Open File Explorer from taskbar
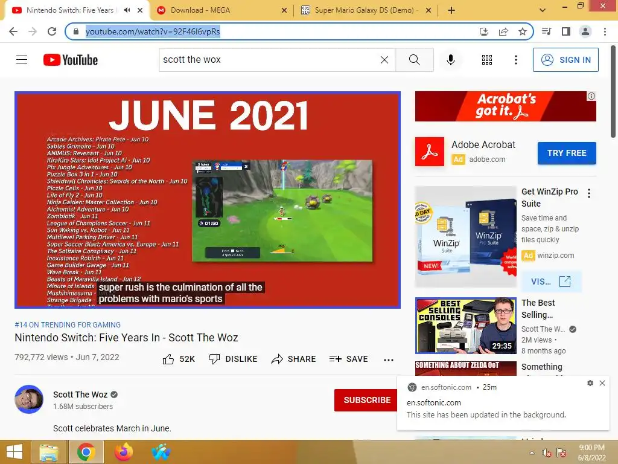Viewport: 618px width, 464px height. click(x=49, y=452)
